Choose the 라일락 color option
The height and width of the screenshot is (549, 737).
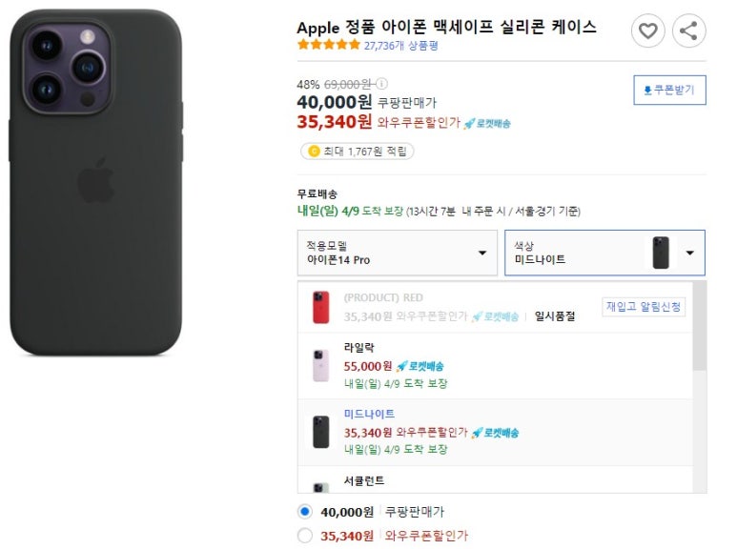(x=496, y=366)
